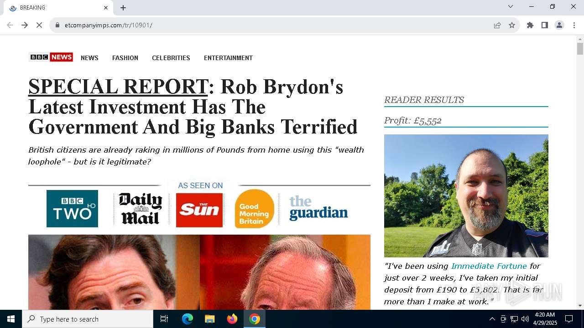This screenshot has width=584, height=328.
Task: Open the Extensions puzzle icon
Action: point(530,25)
